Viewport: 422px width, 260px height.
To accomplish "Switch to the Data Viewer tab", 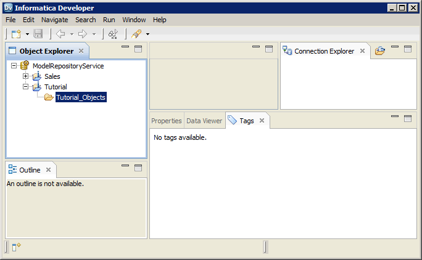I will [x=204, y=121].
